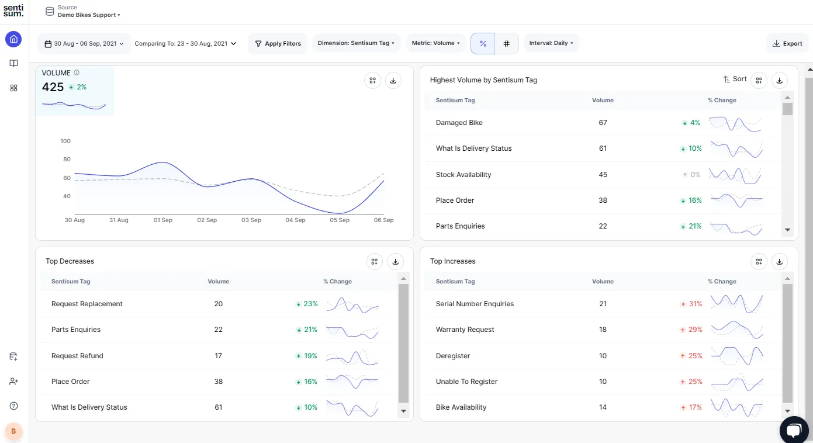
Task: Click the Sentisum logo
Action: 14,10
